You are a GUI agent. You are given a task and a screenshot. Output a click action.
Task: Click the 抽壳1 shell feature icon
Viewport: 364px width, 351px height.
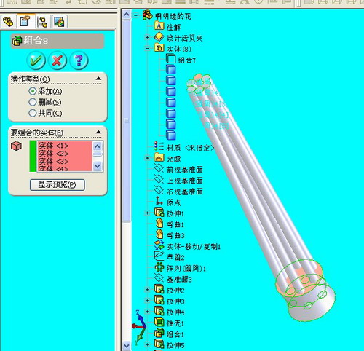tap(159, 323)
